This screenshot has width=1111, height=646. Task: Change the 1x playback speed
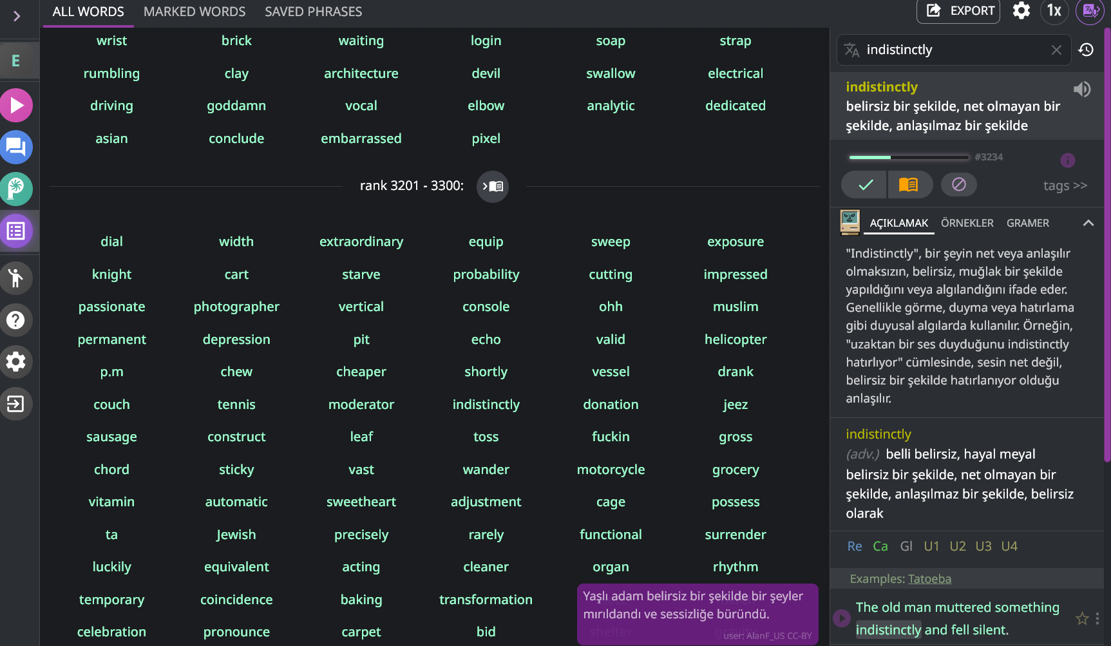pyautogui.click(x=1054, y=11)
